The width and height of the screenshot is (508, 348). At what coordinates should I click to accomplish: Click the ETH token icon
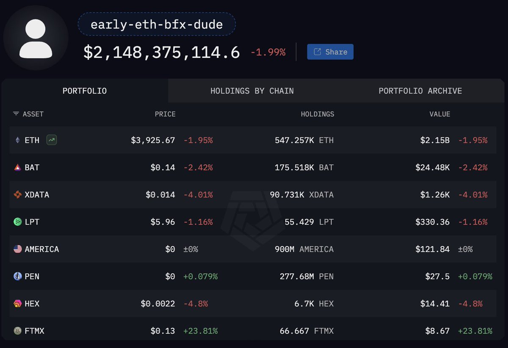click(x=17, y=140)
